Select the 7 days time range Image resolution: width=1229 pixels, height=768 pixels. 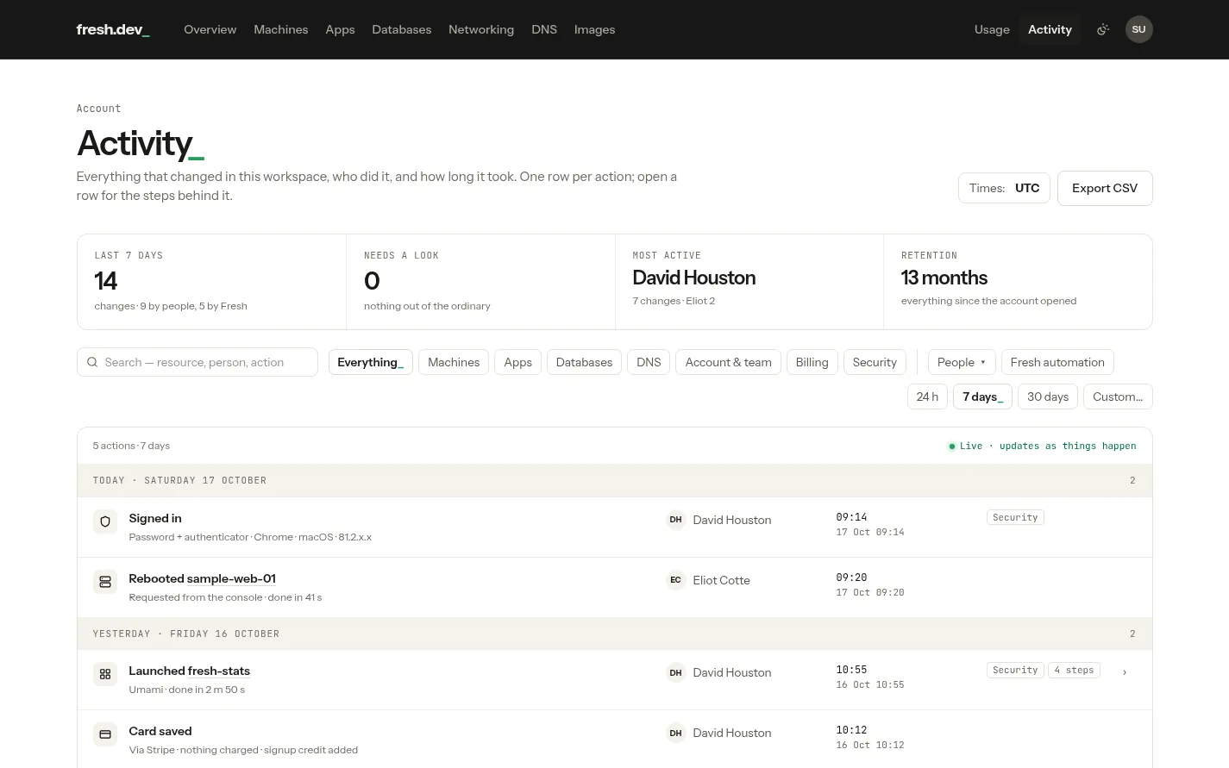coord(982,396)
